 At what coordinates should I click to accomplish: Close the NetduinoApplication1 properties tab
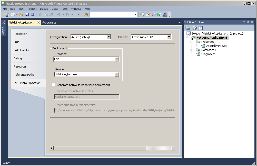[39, 23]
